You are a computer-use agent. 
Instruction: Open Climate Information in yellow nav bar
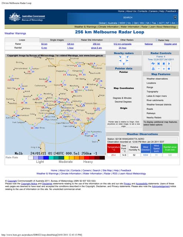point(108,27)
